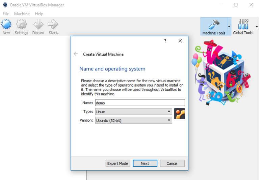Minimize the VirtualBox Manager window

pos(220,5)
